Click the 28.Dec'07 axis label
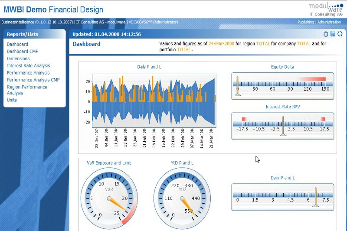 pyautogui.click(x=96, y=138)
